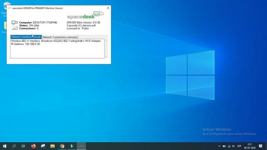Image resolution: width=267 pixels, height=150 pixels.
Task: Open the Action Center notifications
Action: pos(260,146)
